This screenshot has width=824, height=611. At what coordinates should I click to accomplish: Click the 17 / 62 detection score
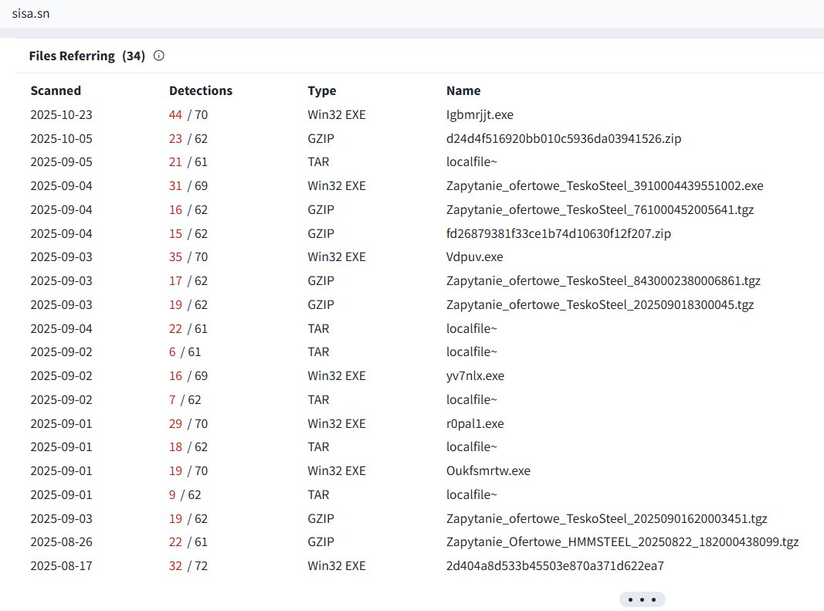[x=188, y=281]
